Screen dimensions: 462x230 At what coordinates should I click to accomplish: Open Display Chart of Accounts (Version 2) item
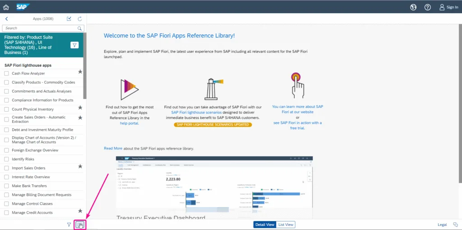click(43, 140)
